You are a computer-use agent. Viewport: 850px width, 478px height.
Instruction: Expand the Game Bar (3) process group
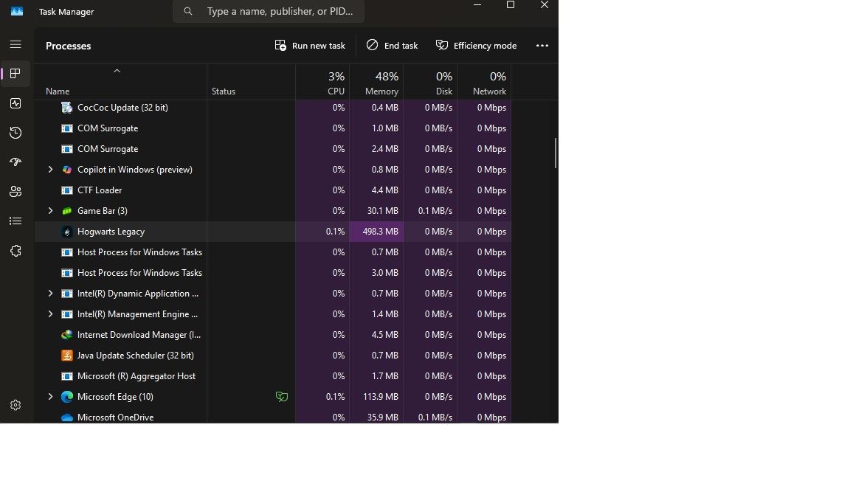tap(50, 211)
